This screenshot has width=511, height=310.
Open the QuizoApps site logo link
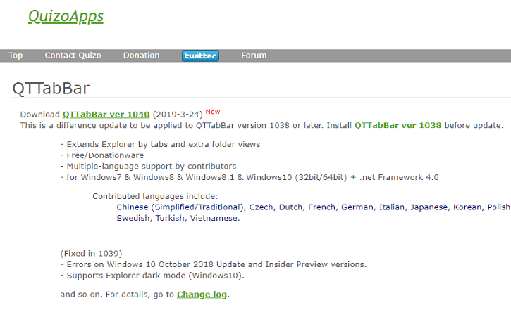pyautogui.click(x=66, y=16)
